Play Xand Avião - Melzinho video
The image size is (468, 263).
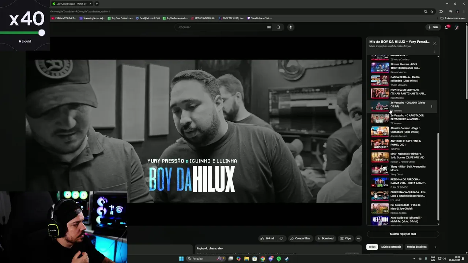(x=402, y=220)
